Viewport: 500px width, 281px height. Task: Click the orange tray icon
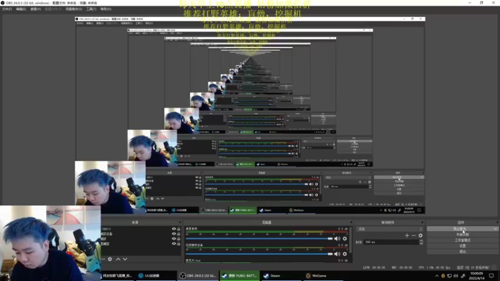tap(443, 276)
